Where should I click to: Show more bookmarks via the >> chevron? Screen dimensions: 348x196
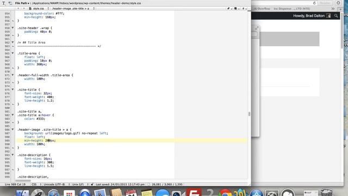[x=333, y=9]
